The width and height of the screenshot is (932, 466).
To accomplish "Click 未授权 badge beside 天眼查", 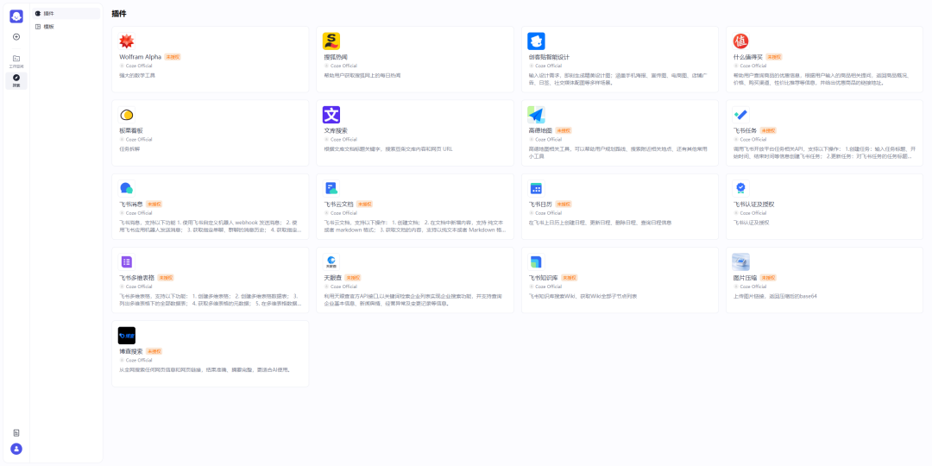I will 352,278.
